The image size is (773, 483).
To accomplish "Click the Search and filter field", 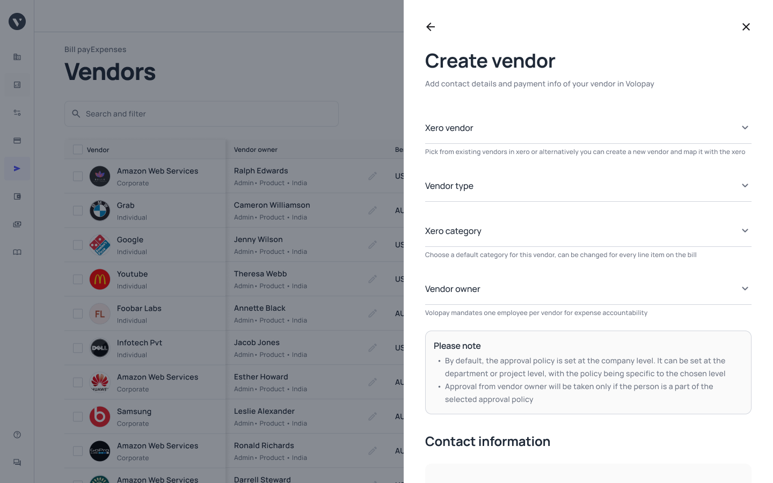I will [x=201, y=114].
